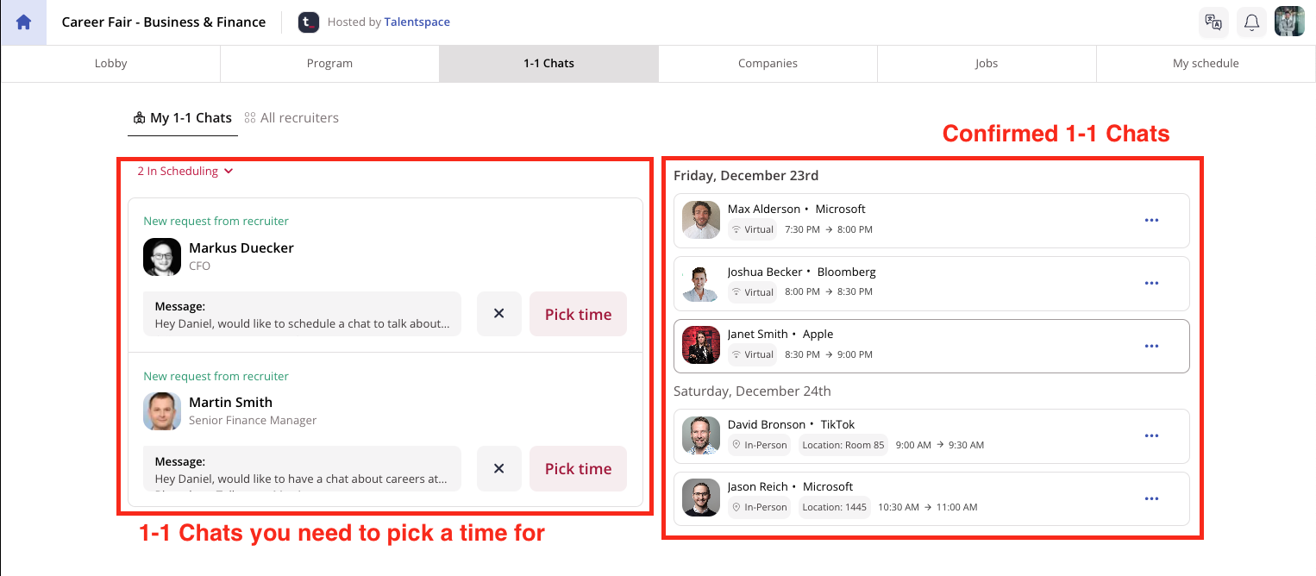This screenshot has height=576, width=1316.
Task: Follow the Talentspace host link
Action: coord(417,22)
